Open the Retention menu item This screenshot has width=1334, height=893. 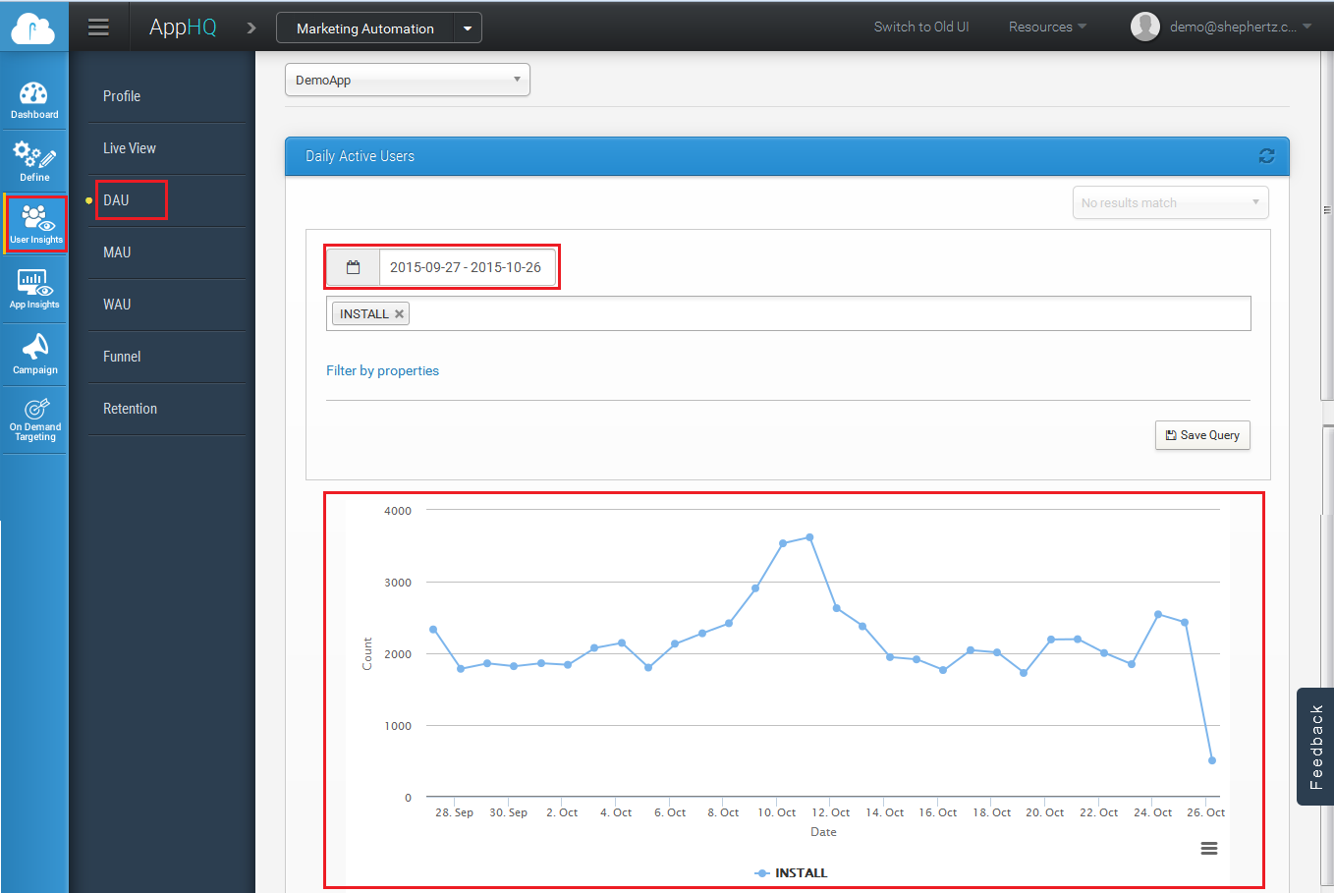click(130, 409)
